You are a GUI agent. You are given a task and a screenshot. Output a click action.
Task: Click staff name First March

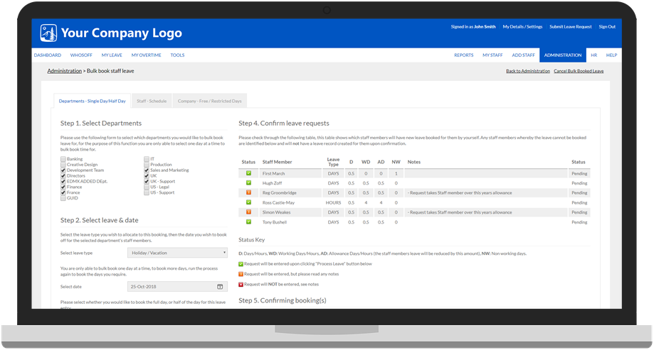tap(273, 173)
